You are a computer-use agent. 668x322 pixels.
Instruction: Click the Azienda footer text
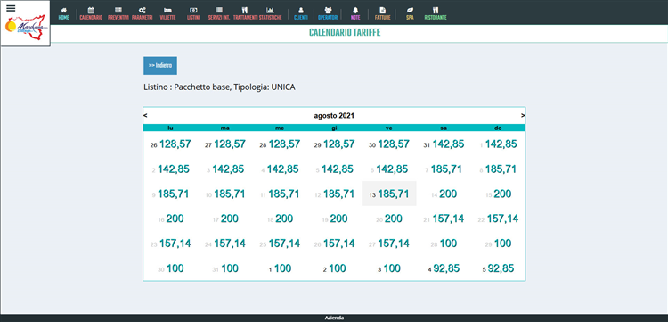pyautogui.click(x=334, y=318)
